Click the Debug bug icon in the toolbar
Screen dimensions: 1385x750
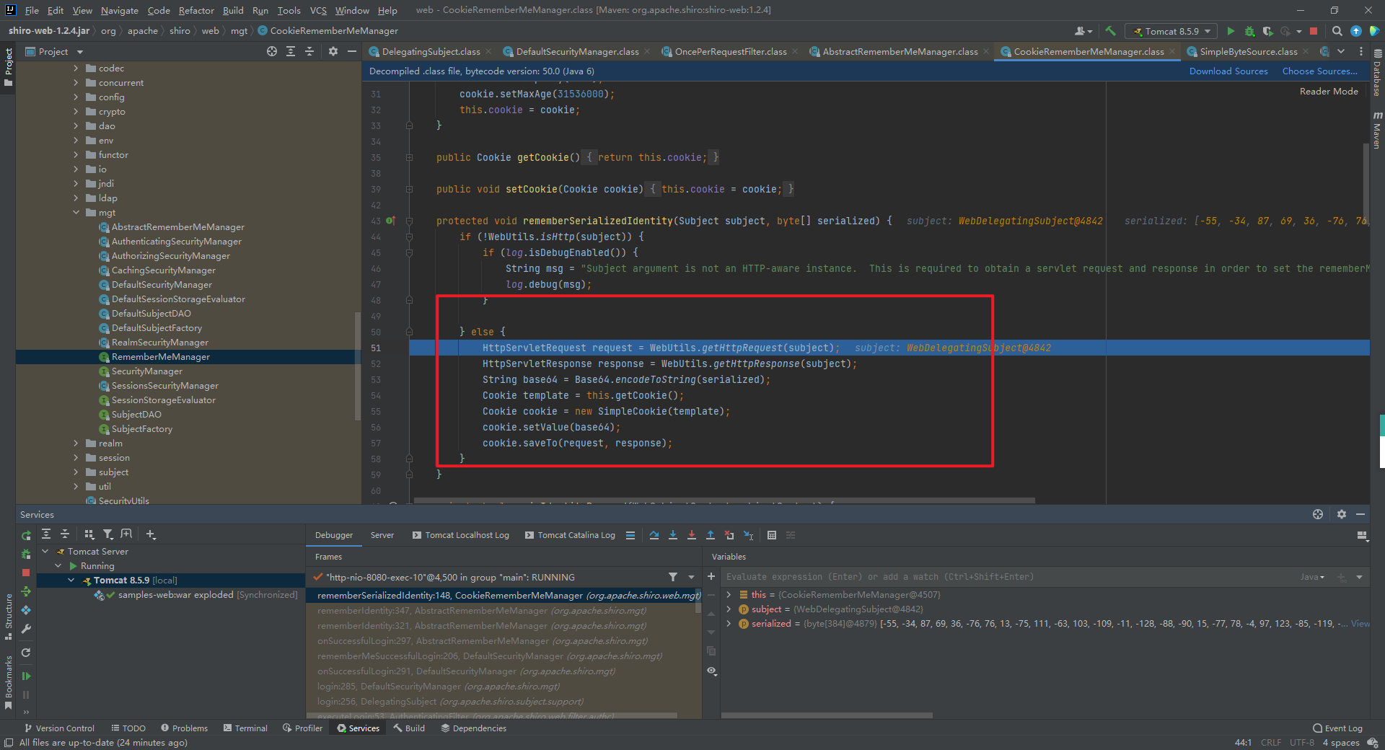[1249, 31]
